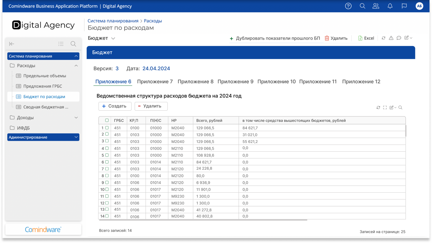Screen dimensions: 432x243
Task: Expand the table to fullscreen
Action: coord(385,108)
